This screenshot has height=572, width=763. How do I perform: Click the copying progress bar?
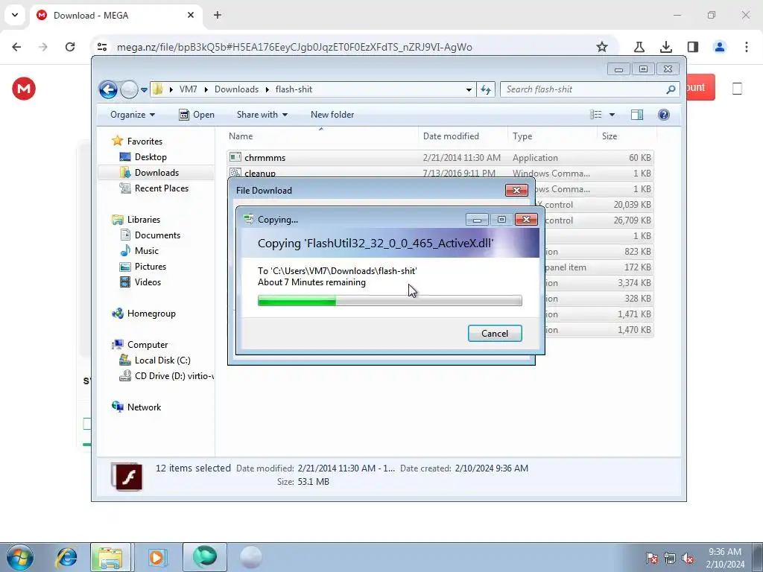(390, 301)
